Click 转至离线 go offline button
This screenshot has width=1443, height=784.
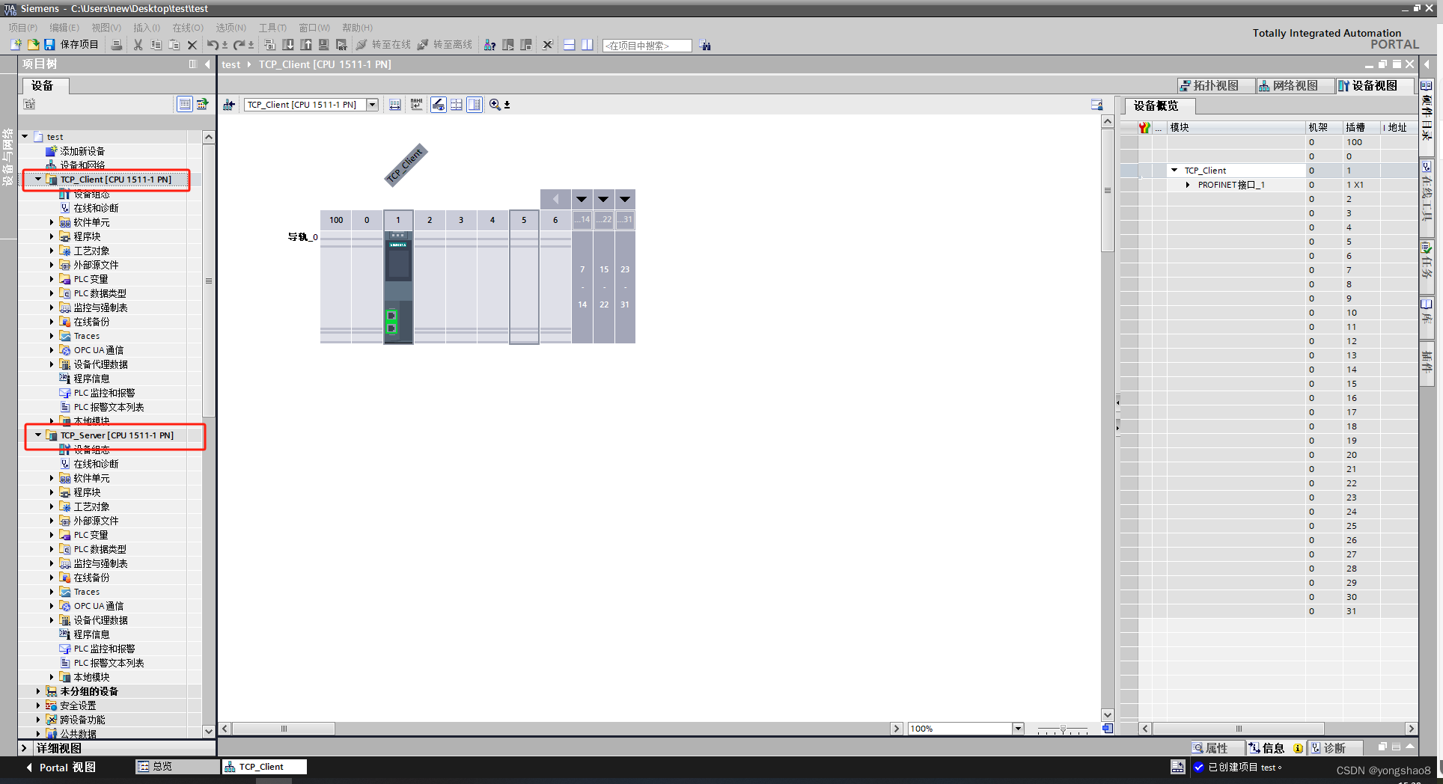pyautogui.click(x=445, y=45)
